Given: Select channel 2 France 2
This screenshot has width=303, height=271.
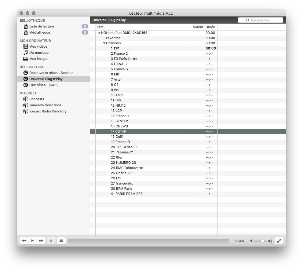Looking at the screenshot, I should coord(188,54).
